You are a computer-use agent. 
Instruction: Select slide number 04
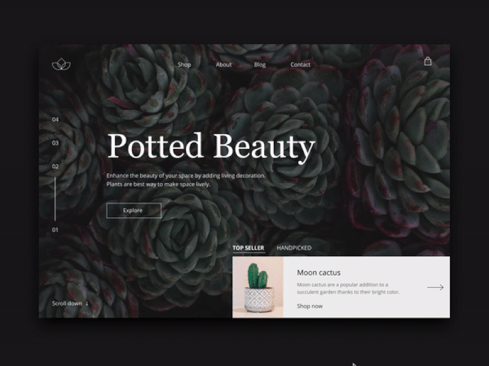pos(56,120)
